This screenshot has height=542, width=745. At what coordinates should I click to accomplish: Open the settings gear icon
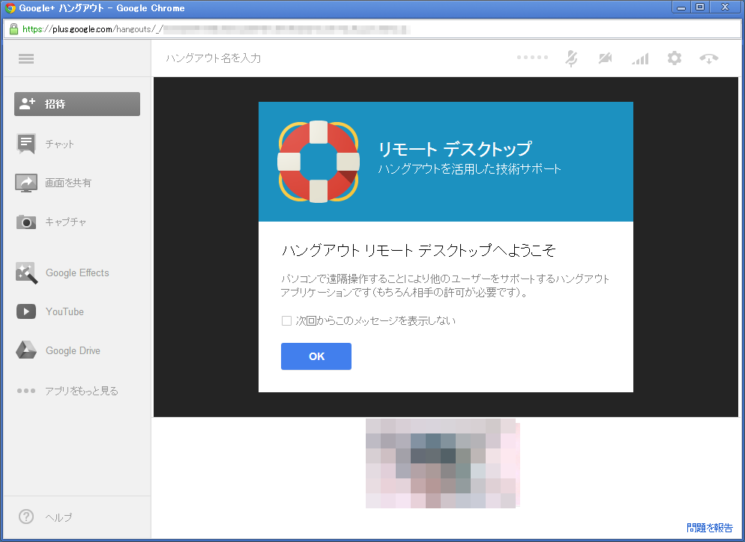[675, 58]
